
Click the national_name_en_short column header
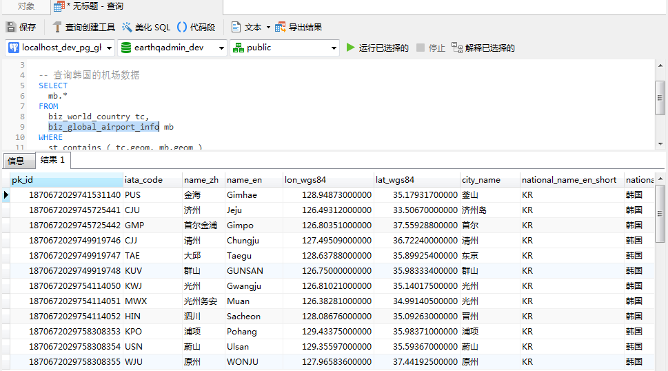click(x=571, y=180)
